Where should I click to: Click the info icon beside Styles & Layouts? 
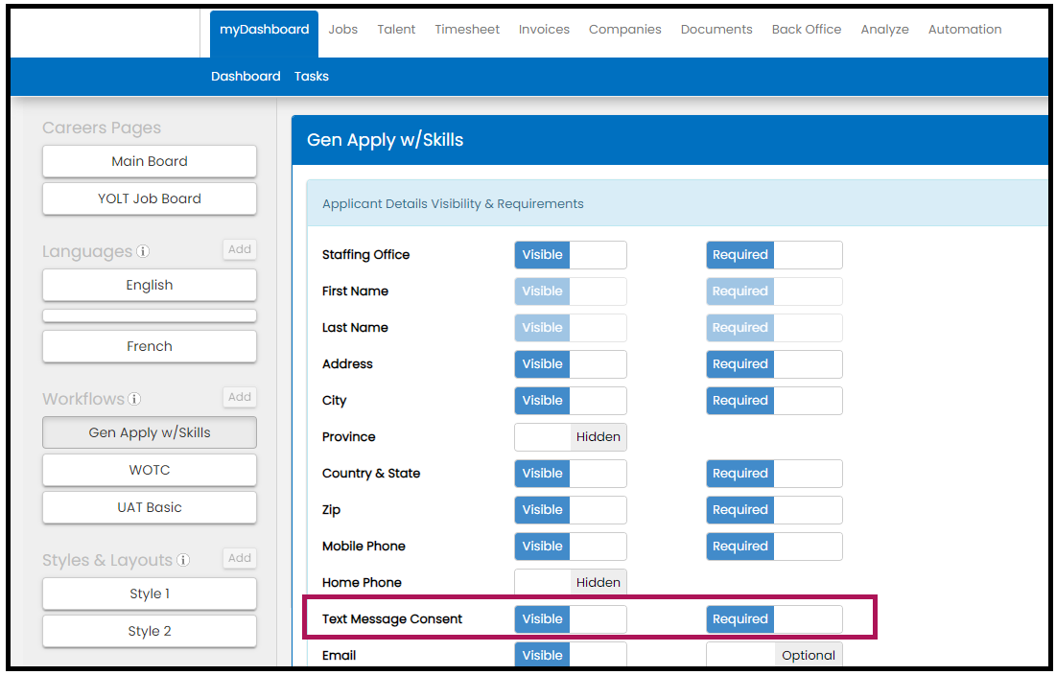[x=183, y=560]
